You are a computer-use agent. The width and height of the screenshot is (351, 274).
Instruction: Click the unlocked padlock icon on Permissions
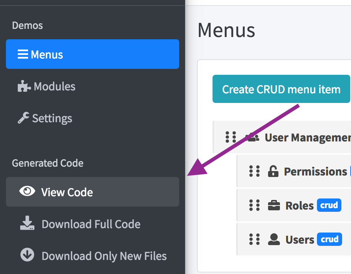pos(273,171)
